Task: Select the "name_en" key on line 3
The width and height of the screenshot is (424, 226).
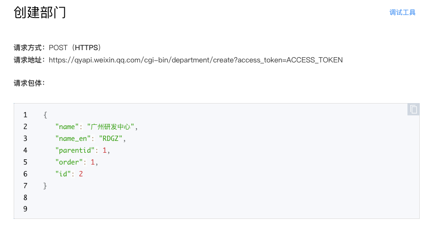Action: (73, 139)
